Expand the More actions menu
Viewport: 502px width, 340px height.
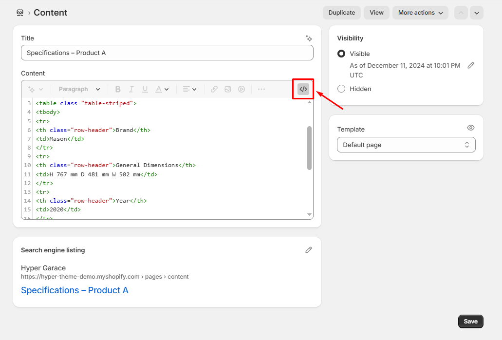point(420,13)
